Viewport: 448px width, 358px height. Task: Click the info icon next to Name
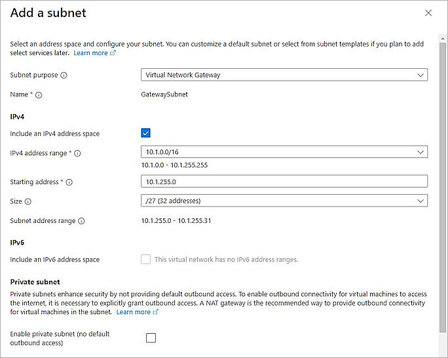[39, 95]
